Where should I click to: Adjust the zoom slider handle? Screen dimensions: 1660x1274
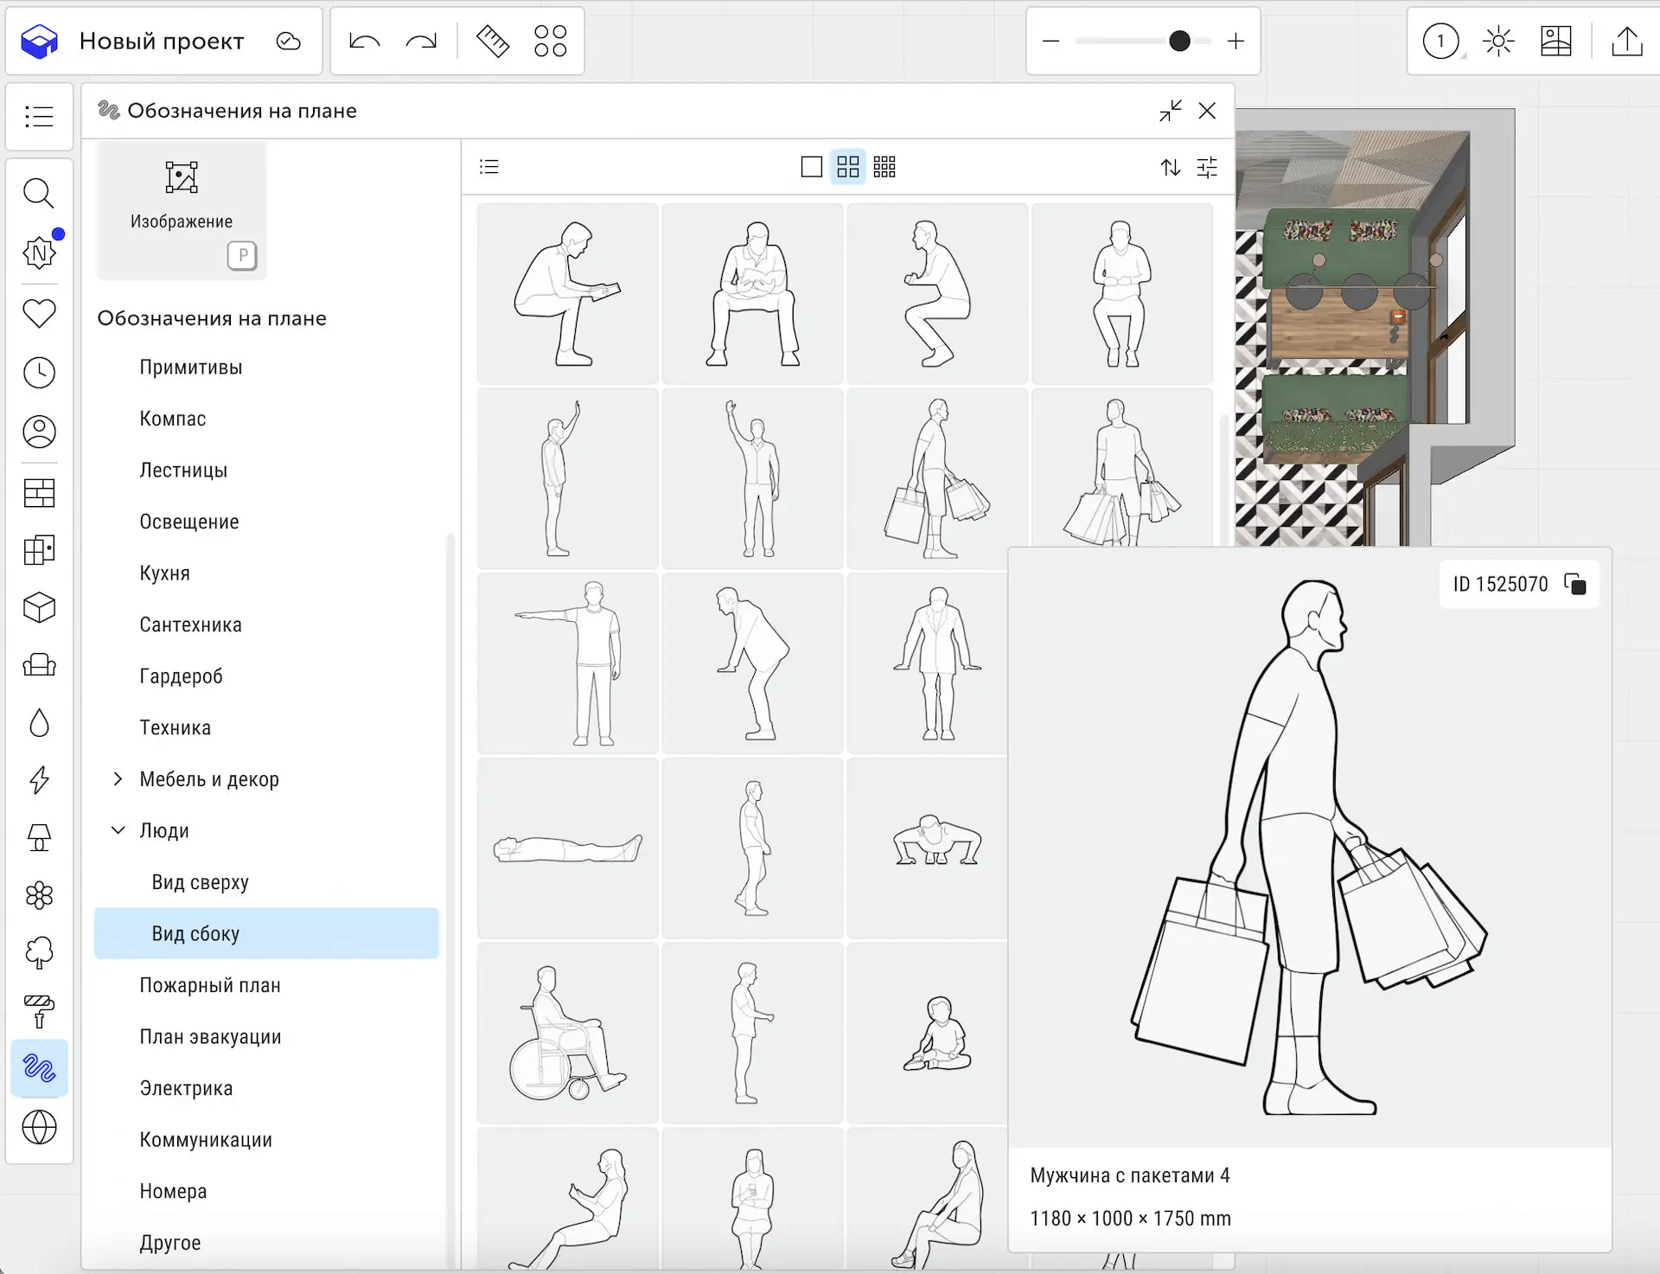coord(1179,41)
